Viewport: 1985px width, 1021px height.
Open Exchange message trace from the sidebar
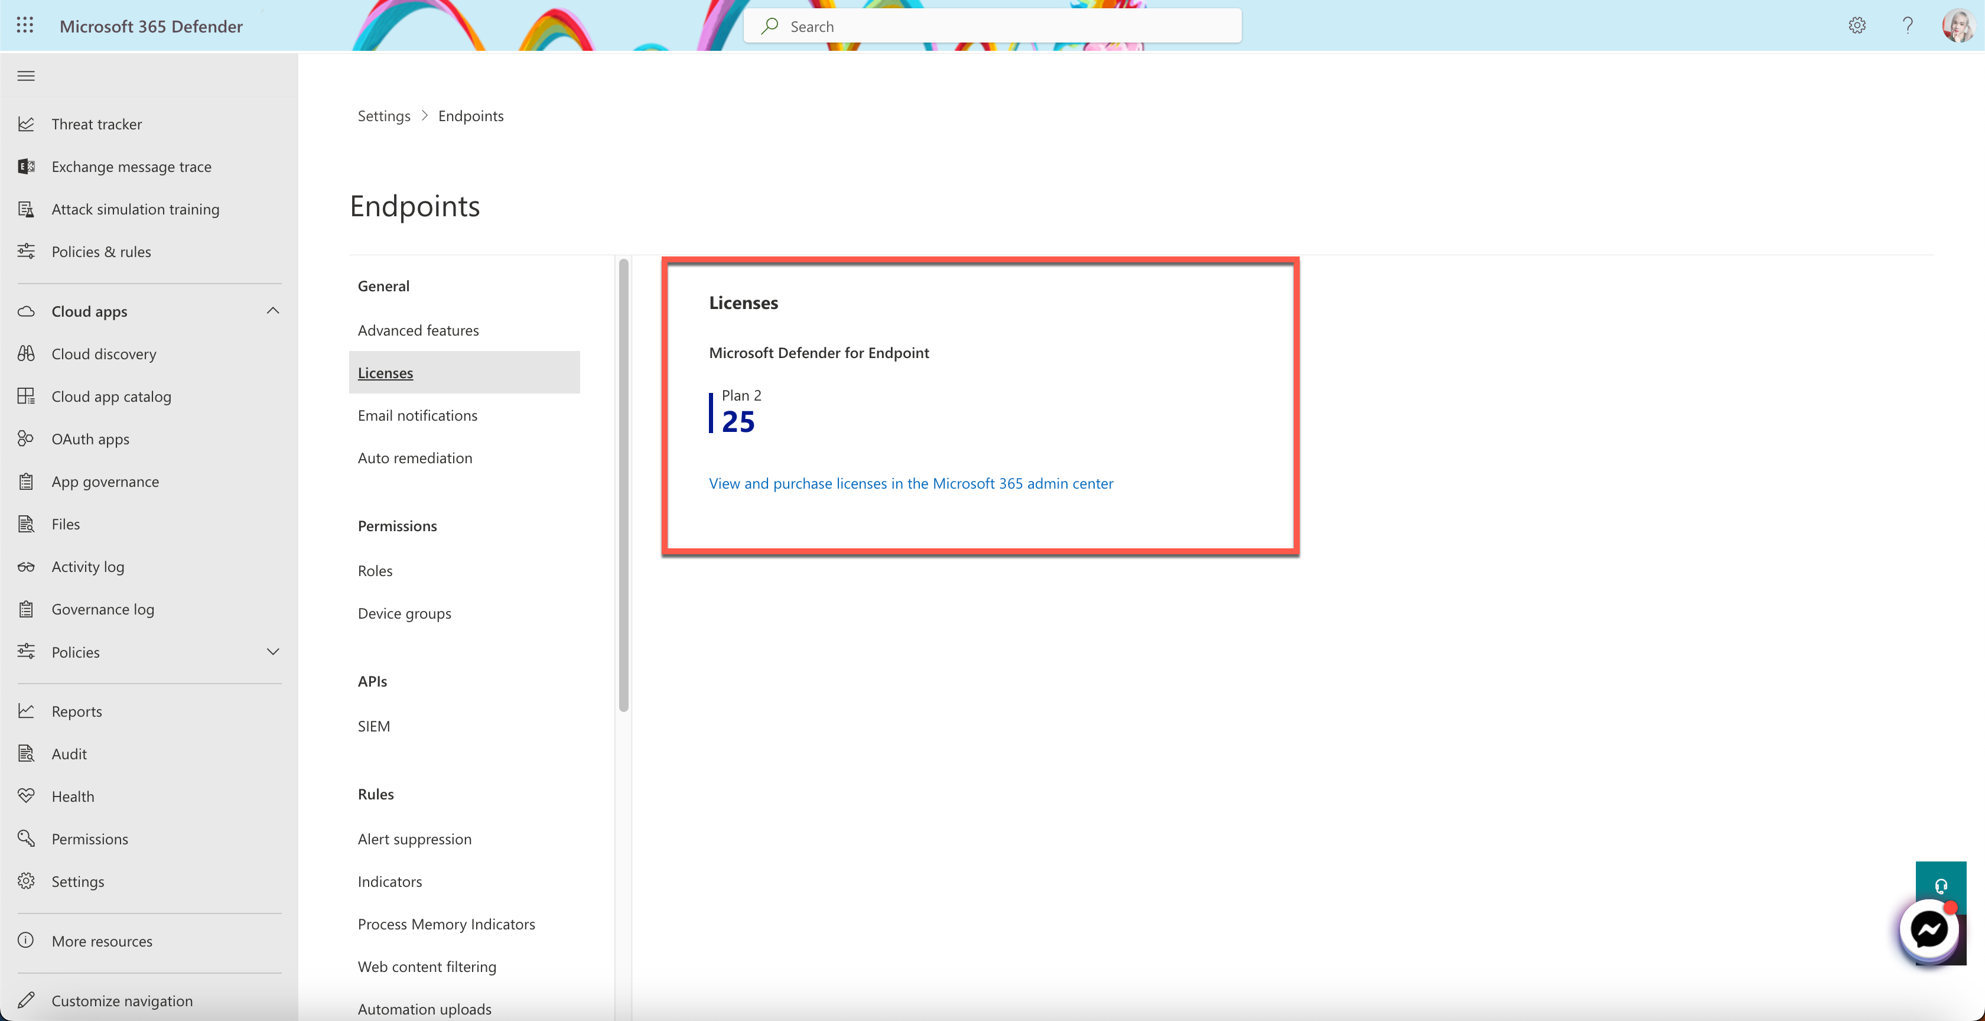pyautogui.click(x=131, y=165)
